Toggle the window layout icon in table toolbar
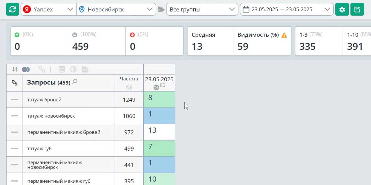This screenshot has width=371, height=185. coord(61,69)
